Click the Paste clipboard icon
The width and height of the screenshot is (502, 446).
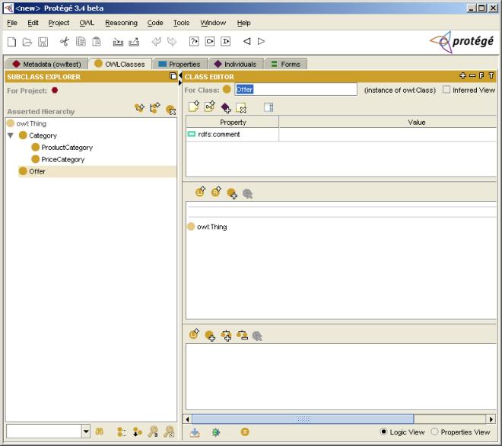[x=97, y=42]
